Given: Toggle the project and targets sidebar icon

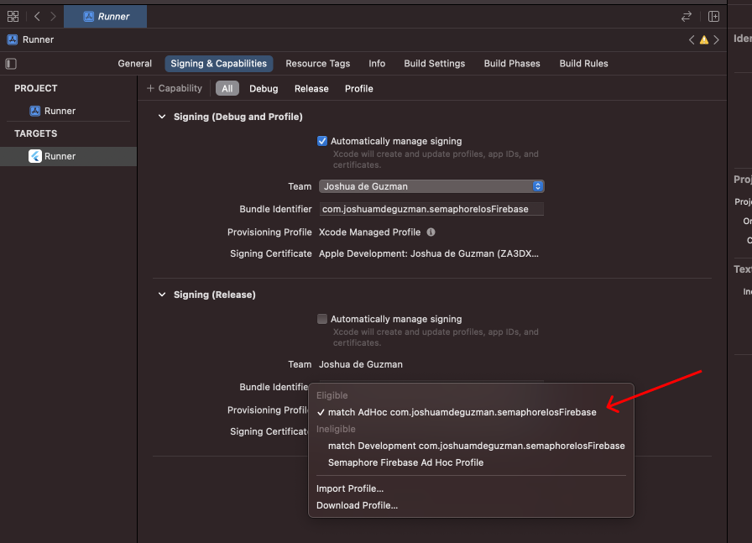Looking at the screenshot, I should tap(11, 64).
